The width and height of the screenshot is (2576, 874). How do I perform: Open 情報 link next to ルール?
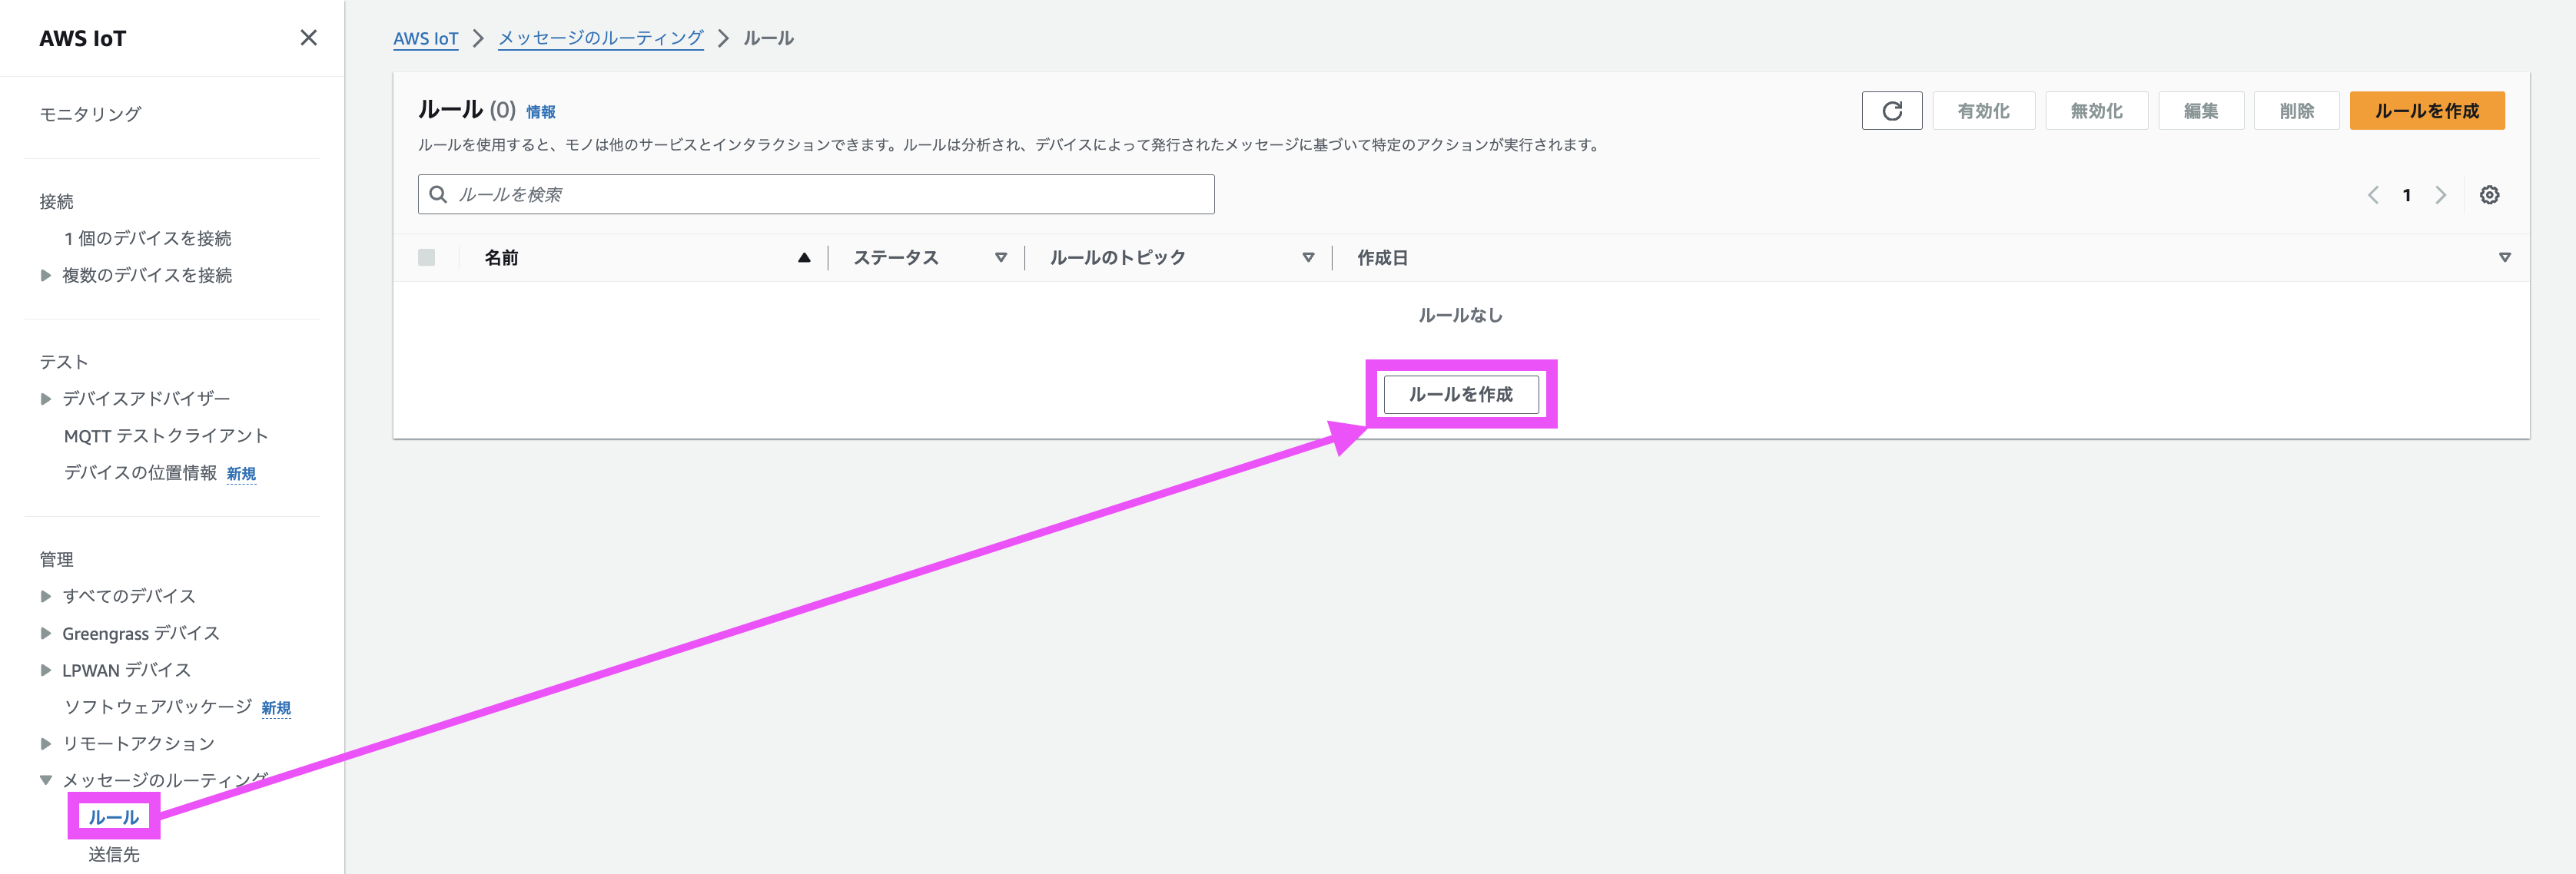coord(541,112)
